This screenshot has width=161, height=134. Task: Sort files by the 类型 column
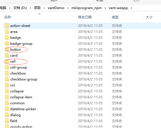point(115,17)
